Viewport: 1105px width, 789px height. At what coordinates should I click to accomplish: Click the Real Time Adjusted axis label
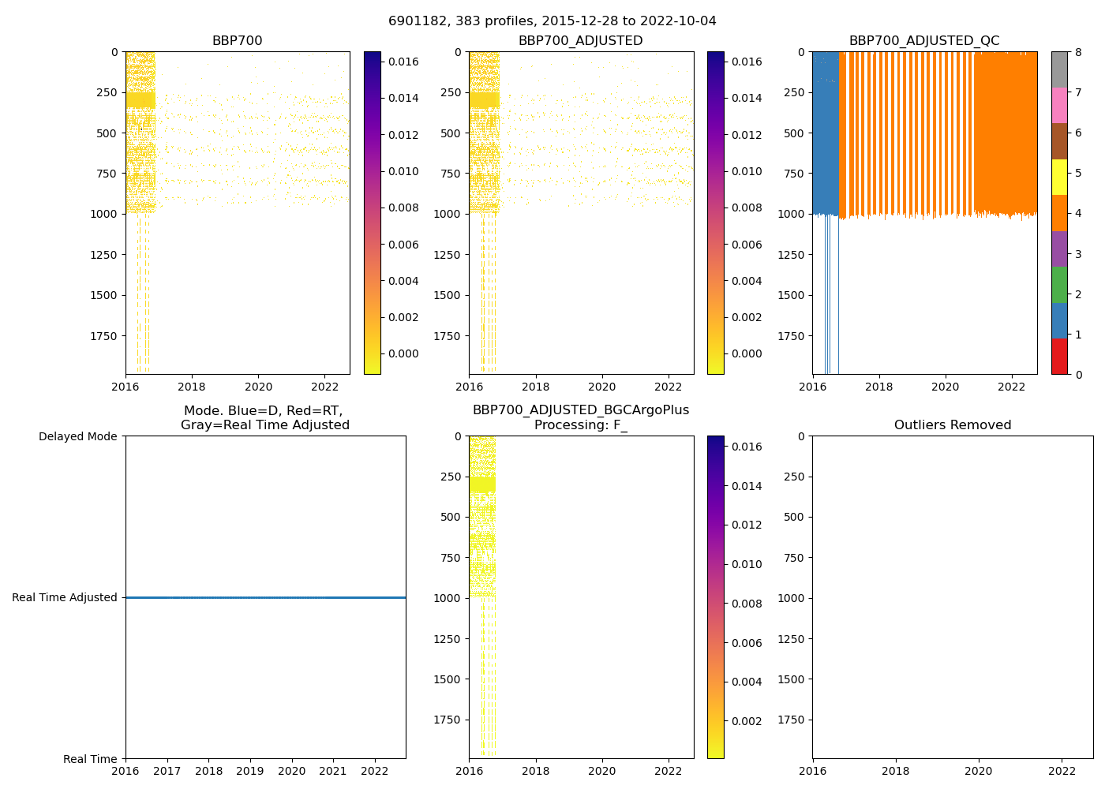65,598
